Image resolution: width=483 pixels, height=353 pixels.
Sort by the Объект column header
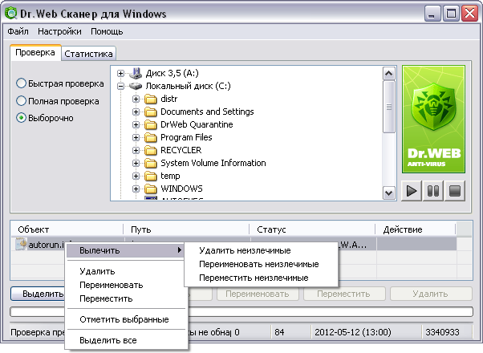(67, 229)
